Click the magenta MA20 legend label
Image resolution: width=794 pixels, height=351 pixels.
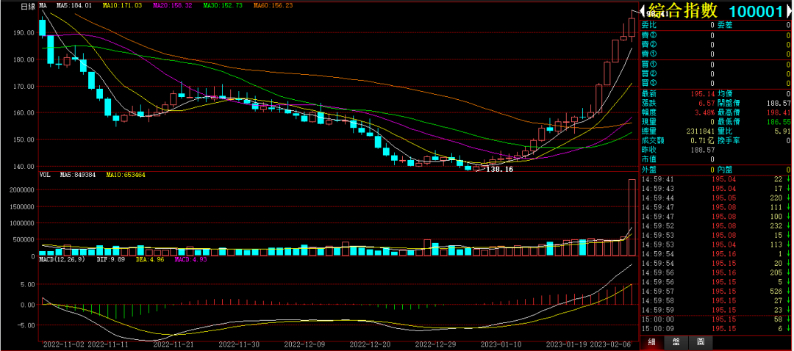coord(172,6)
